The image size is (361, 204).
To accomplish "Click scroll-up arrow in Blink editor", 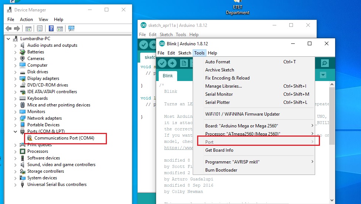I will (332, 84).
